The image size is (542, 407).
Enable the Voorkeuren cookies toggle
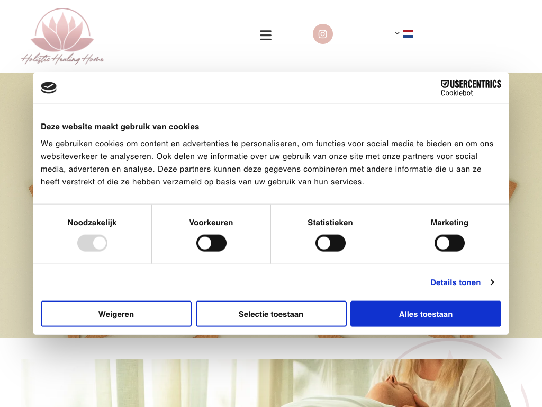[x=211, y=243]
